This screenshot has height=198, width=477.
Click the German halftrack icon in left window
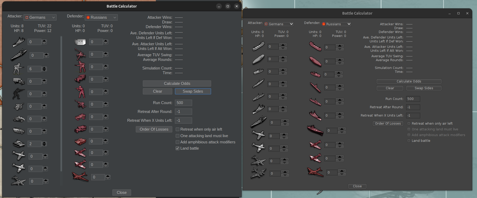[x=19, y=131]
